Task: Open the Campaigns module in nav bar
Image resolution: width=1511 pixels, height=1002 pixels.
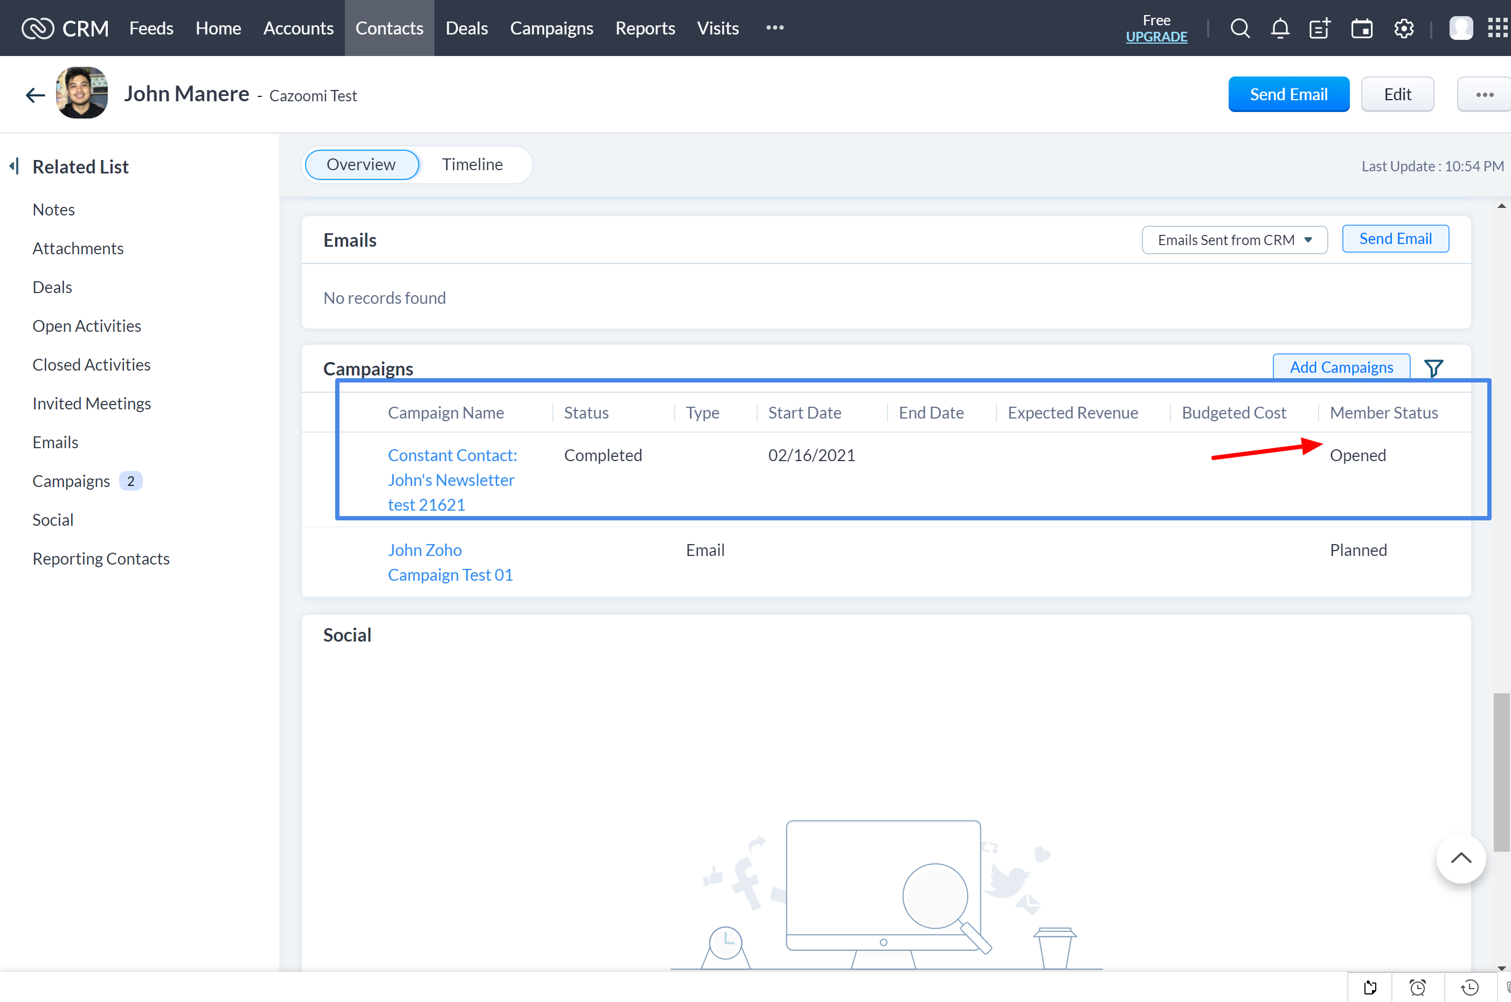Action: tap(552, 28)
